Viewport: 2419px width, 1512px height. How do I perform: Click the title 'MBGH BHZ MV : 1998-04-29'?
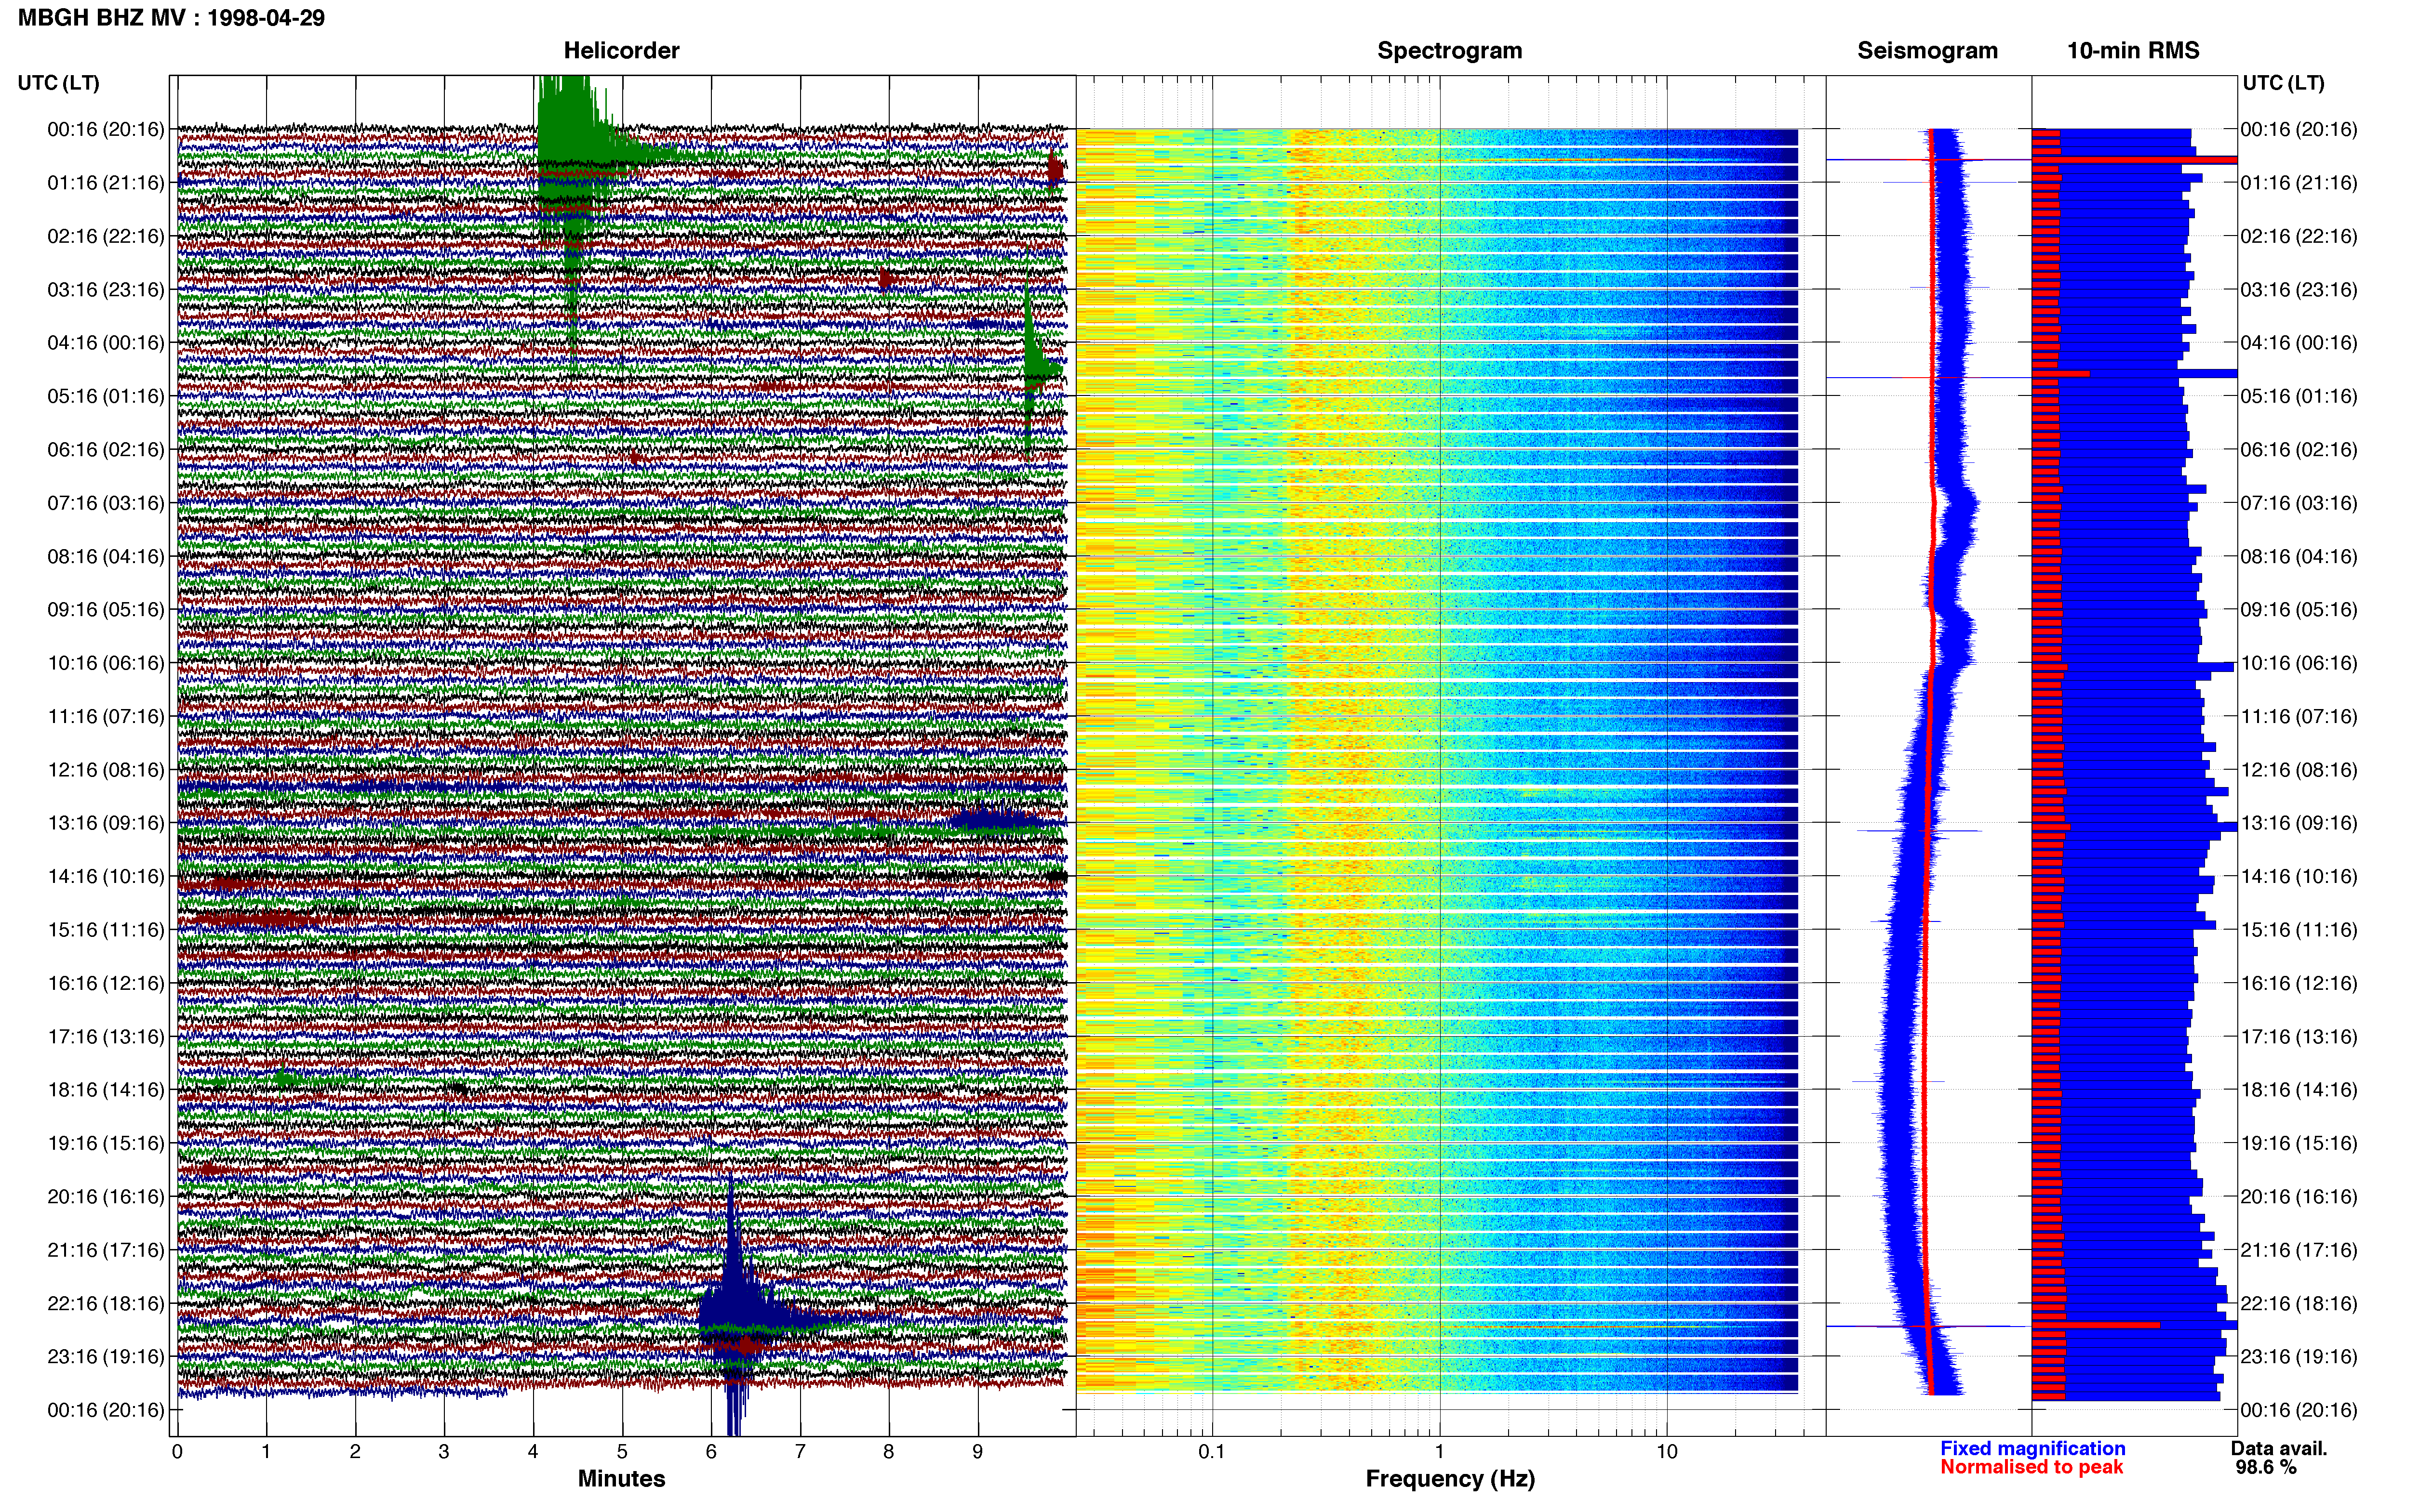coord(171,18)
